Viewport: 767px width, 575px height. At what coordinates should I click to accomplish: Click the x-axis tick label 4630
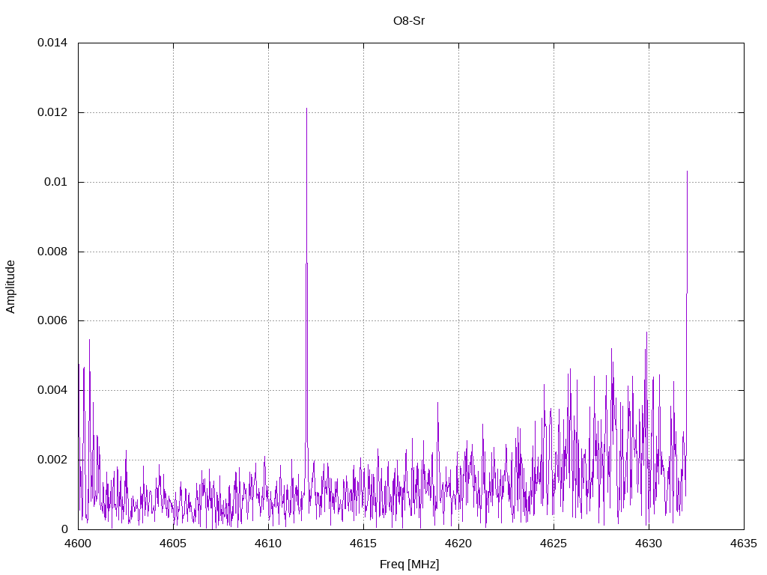(649, 544)
